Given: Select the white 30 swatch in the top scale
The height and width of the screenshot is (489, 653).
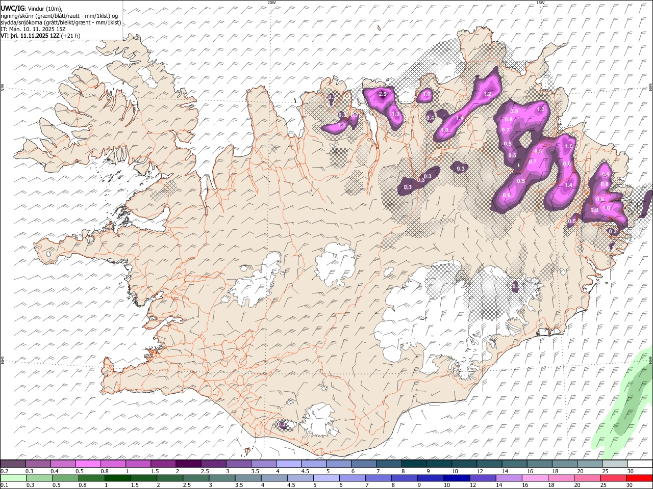Looking at the screenshot, I should [x=640, y=464].
